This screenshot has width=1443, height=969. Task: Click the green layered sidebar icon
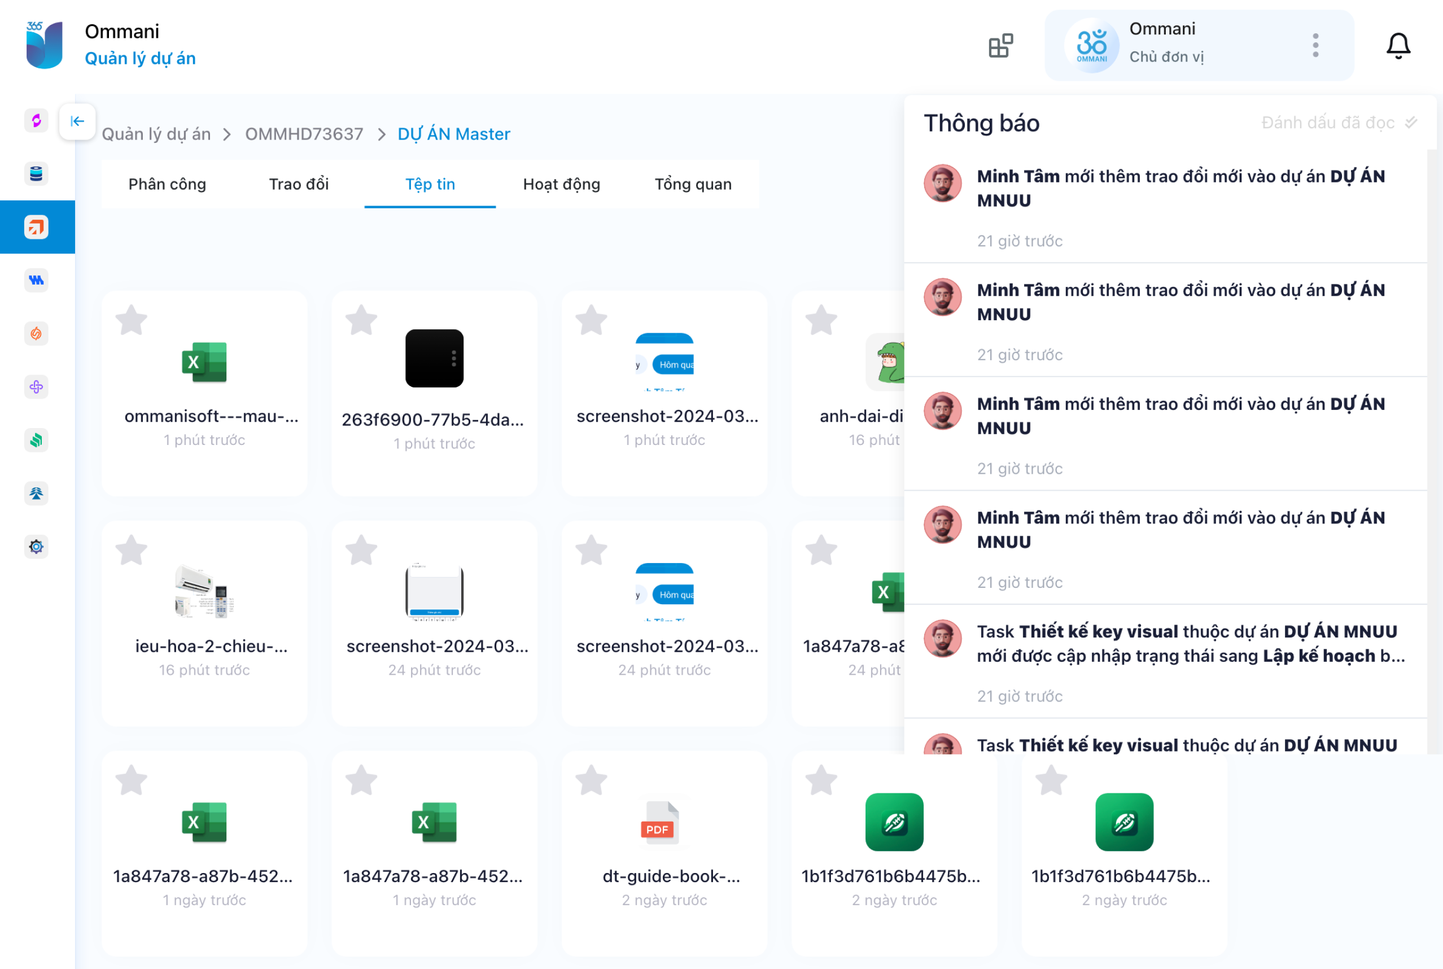37,440
